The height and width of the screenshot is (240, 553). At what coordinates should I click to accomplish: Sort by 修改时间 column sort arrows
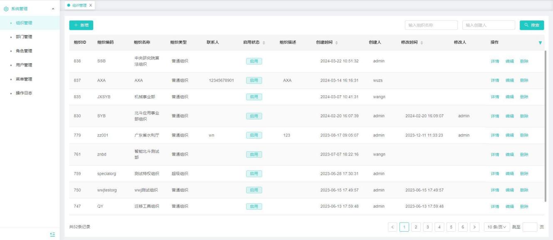coord(422,42)
